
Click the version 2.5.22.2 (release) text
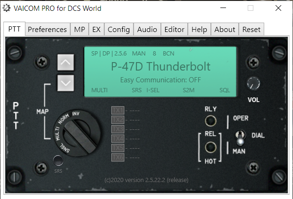tap(146, 180)
